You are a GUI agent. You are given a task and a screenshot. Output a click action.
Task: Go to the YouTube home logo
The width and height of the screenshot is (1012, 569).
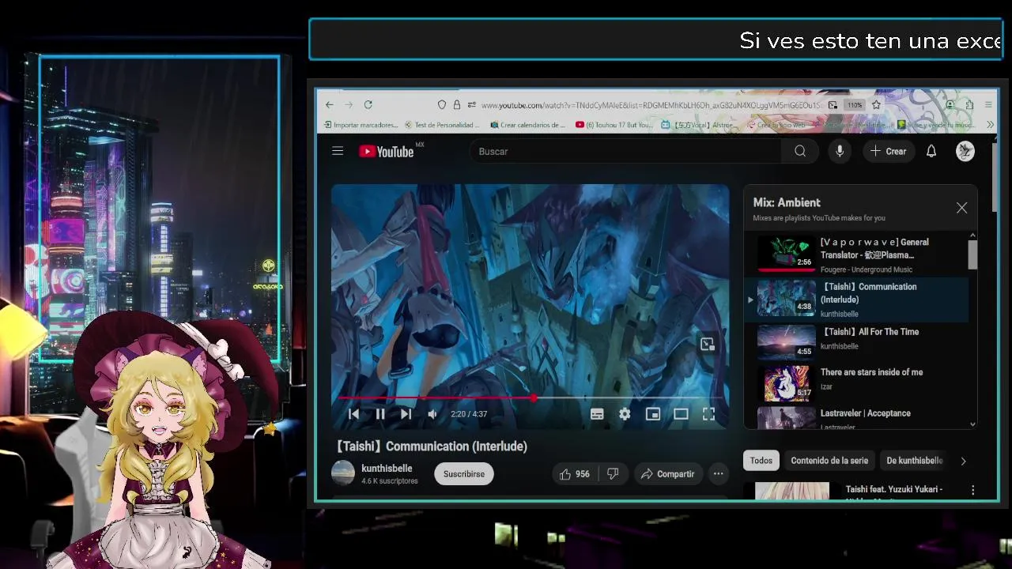(387, 151)
